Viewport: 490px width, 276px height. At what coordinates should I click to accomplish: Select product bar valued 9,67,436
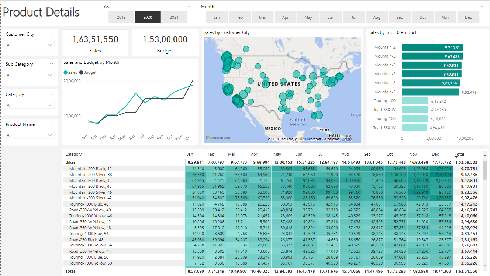coord(432,56)
